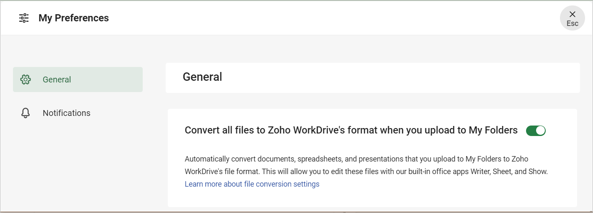Click the word Writer in the description
Viewport: 593px width, 213px height.
coord(482,172)
